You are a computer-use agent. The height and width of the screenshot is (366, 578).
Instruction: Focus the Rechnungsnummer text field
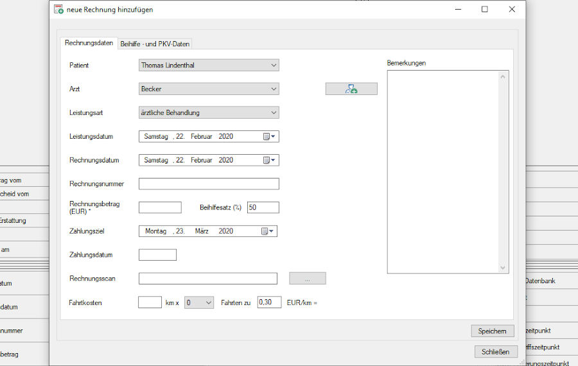[209, 184]
